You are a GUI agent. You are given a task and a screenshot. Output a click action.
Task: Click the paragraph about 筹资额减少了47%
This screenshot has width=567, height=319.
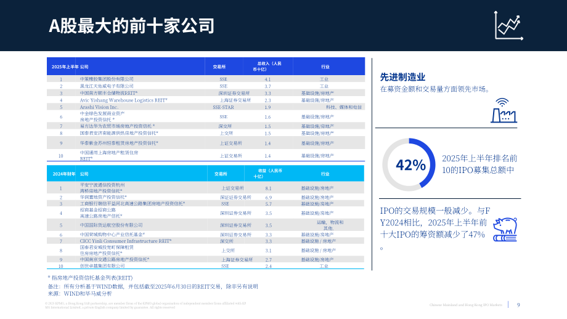(x=435, y=228)
